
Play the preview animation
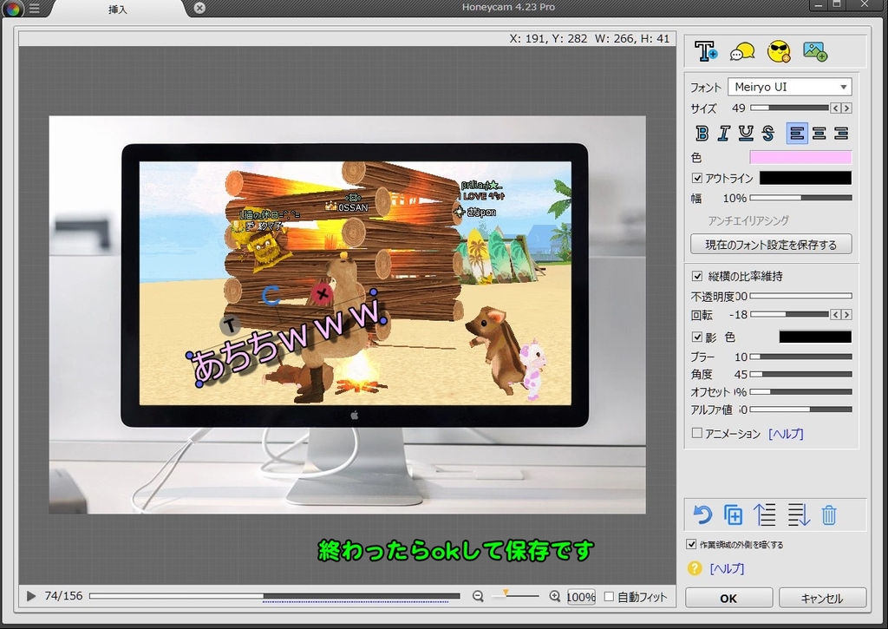(31, 595)
